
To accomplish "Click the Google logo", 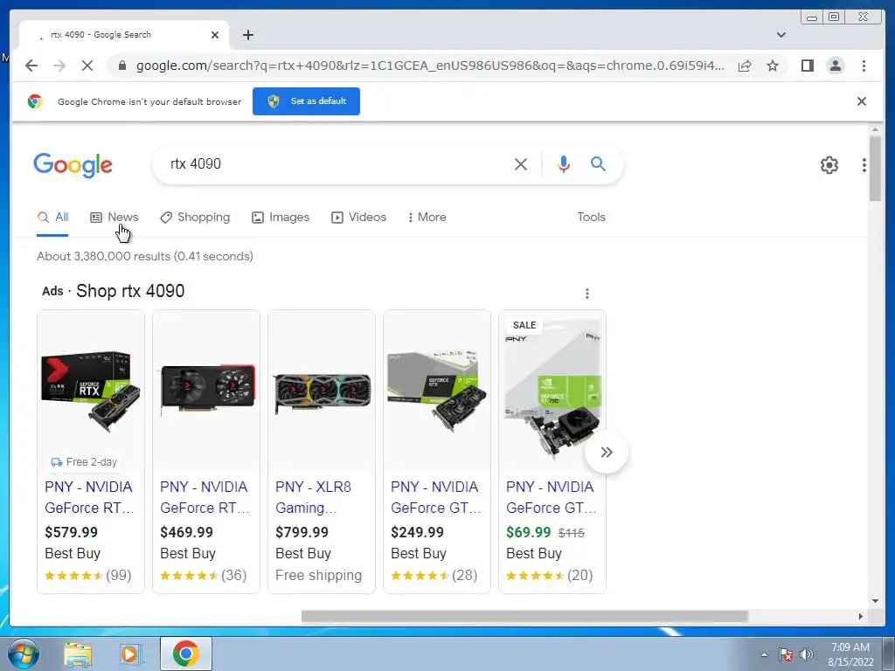I will 73,165.
